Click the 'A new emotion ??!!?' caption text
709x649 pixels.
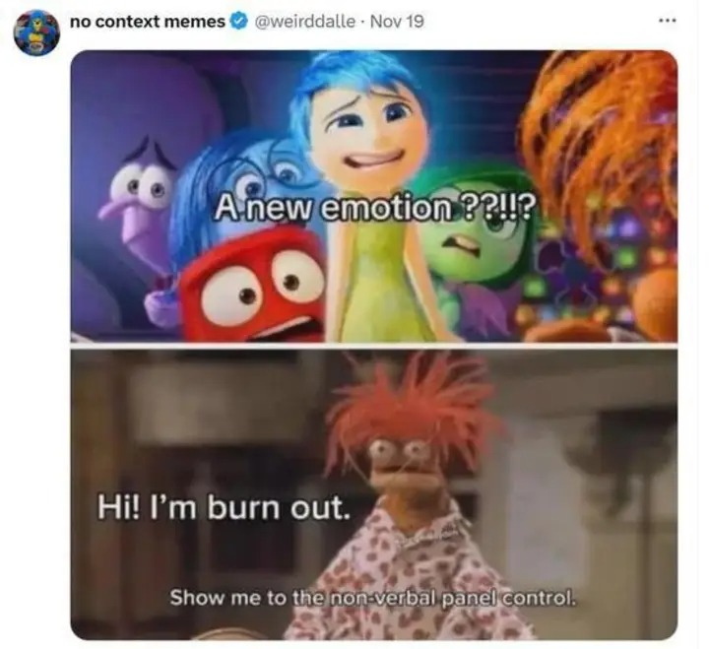tap(374, 209)
